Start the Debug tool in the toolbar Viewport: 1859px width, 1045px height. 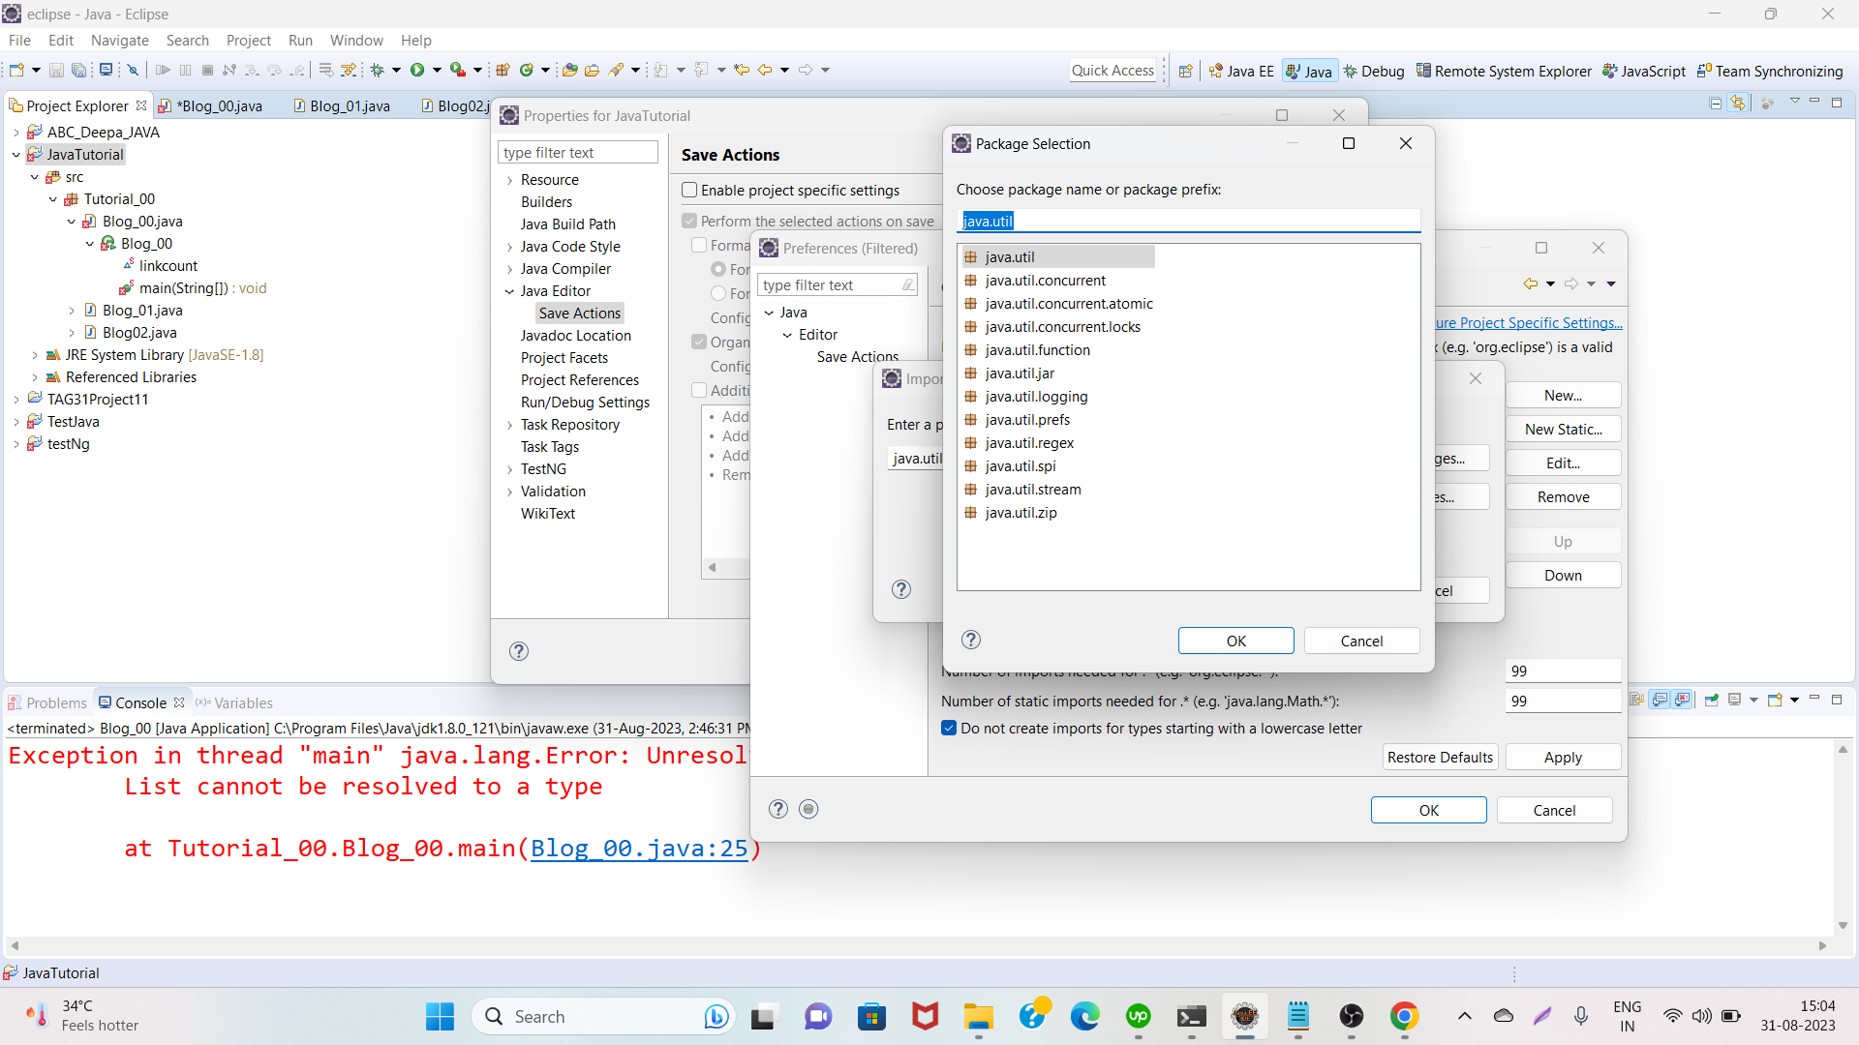[x=378, y=70]
